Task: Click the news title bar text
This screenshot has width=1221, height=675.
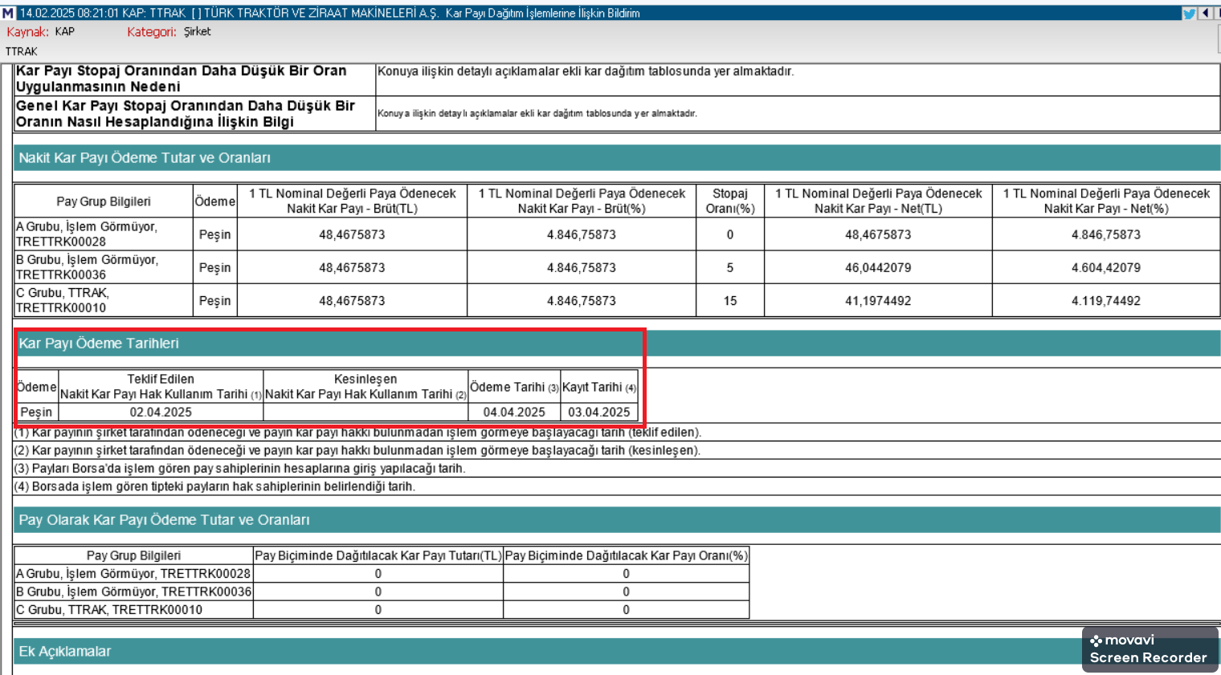Action: [x=329, y=13]
